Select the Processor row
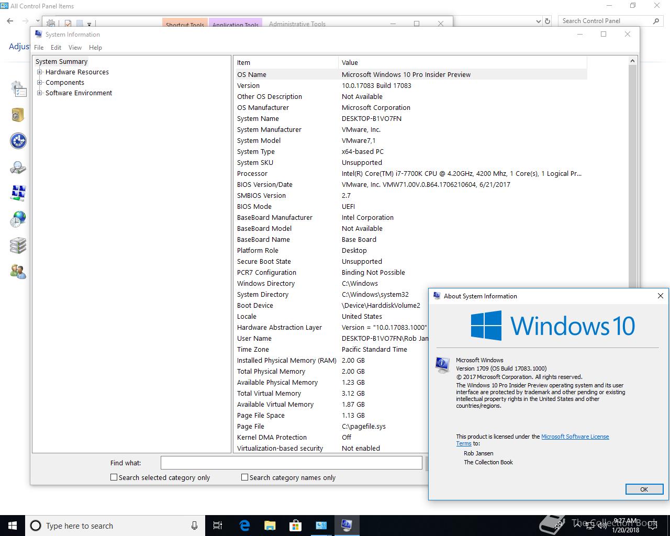Viewport: 670px width, 536px height. pos(411,173)
